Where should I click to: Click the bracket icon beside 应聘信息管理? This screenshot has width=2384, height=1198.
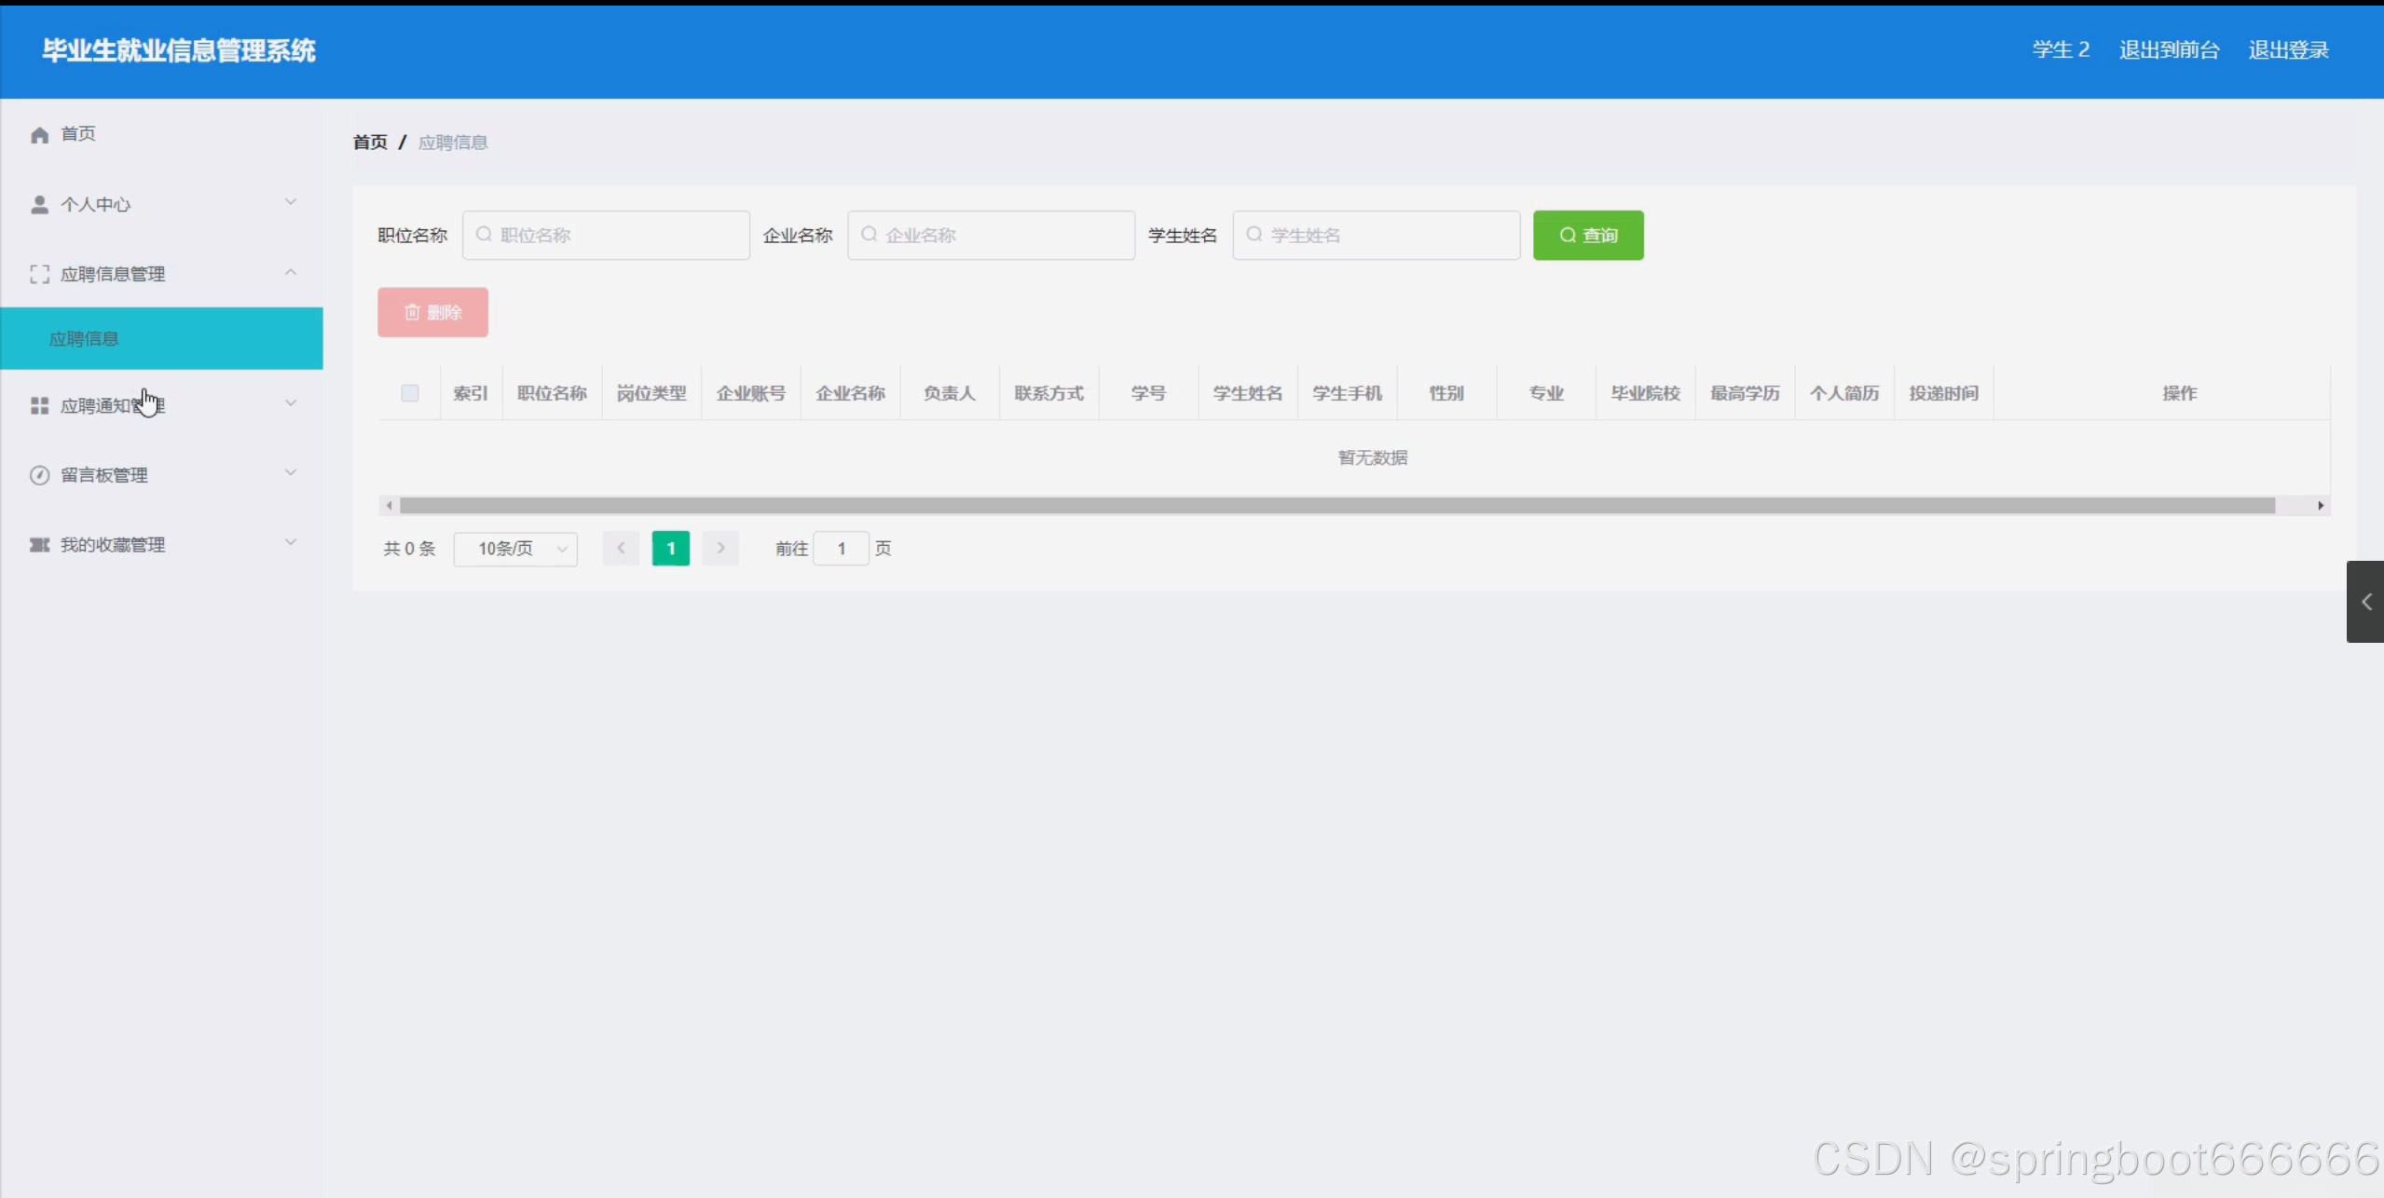[39, 275]
